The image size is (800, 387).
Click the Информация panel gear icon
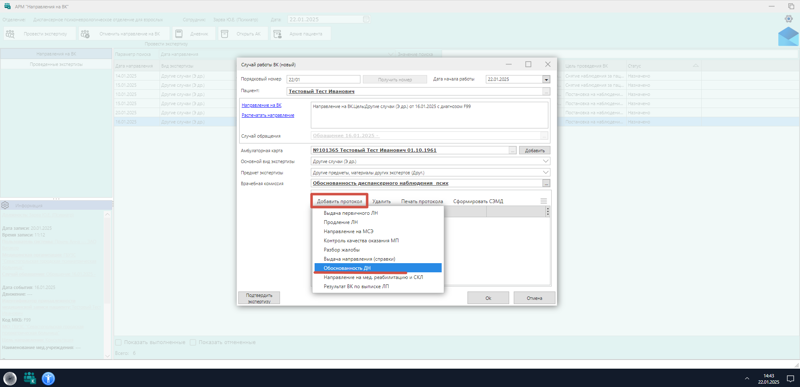click(x=5, y=205)
